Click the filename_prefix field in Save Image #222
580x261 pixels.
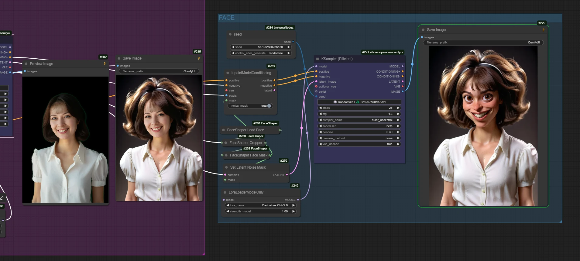click(483, 43)
